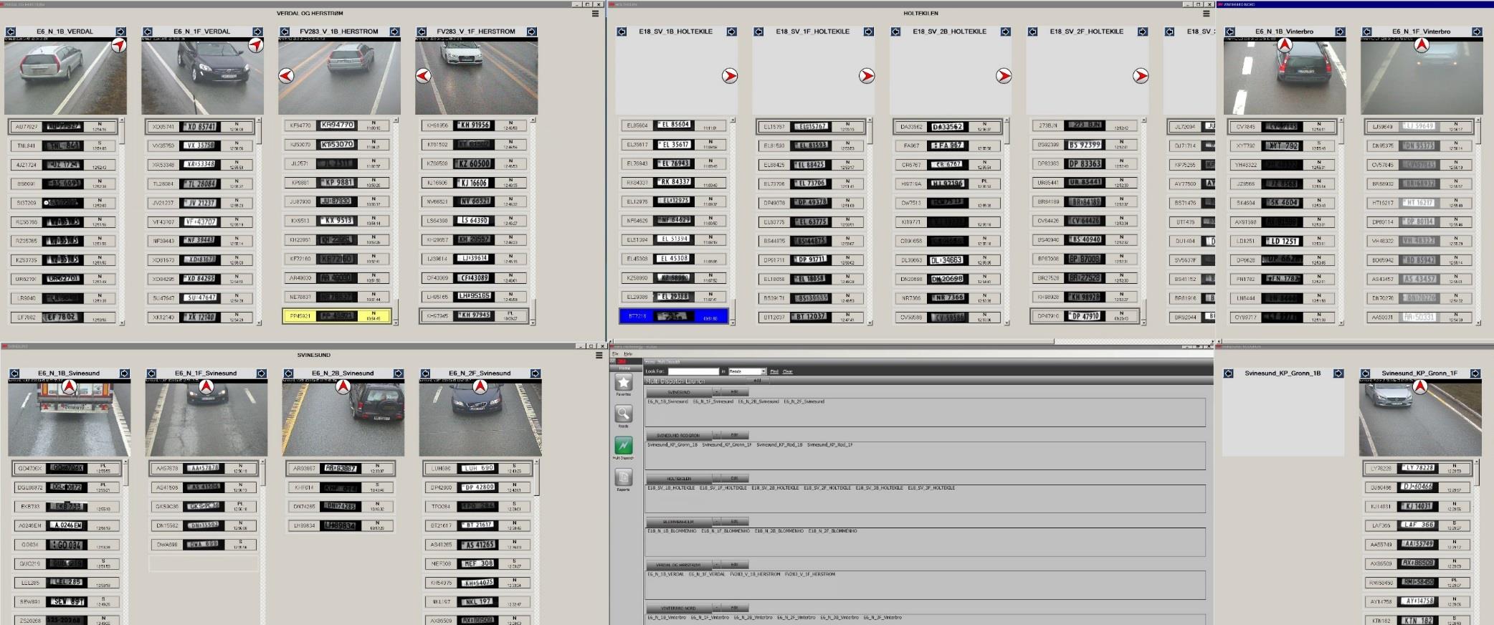Screen dimensions: 1494x625
Task: Click the E6_N_1B_Svinesund truck image
Action: [x=70, y=417]
